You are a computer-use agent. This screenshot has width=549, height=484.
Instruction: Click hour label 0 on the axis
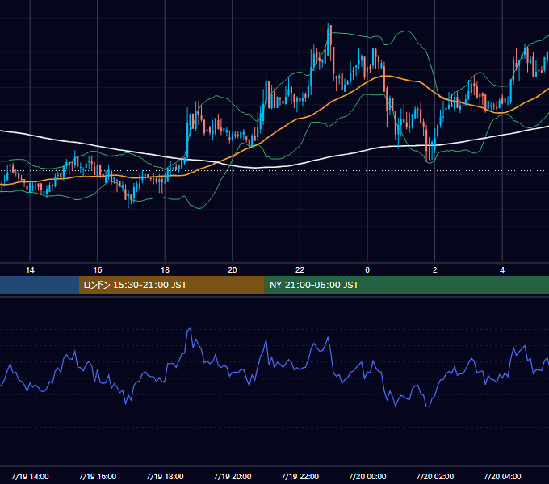367,270
